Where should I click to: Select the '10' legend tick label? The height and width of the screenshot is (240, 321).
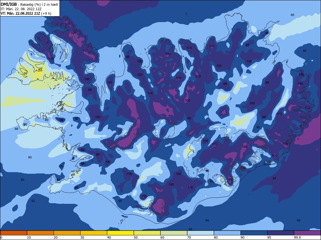coord(29,237)
